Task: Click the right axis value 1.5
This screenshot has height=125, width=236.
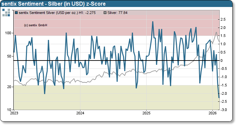Action: tap(223, 36)
